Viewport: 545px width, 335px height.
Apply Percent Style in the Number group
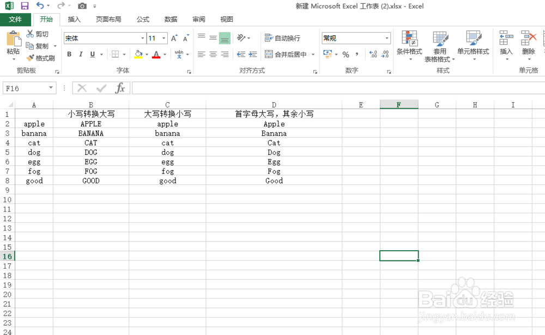(346, 54)
